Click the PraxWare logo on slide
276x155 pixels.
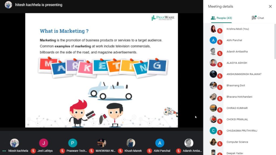click(x=163, y=18)
